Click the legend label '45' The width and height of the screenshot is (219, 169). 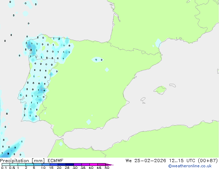coord(99,168)
